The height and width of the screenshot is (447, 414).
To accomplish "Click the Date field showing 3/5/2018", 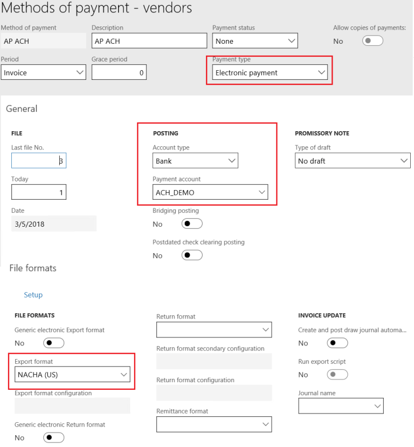I will click(x=54, y=224).
